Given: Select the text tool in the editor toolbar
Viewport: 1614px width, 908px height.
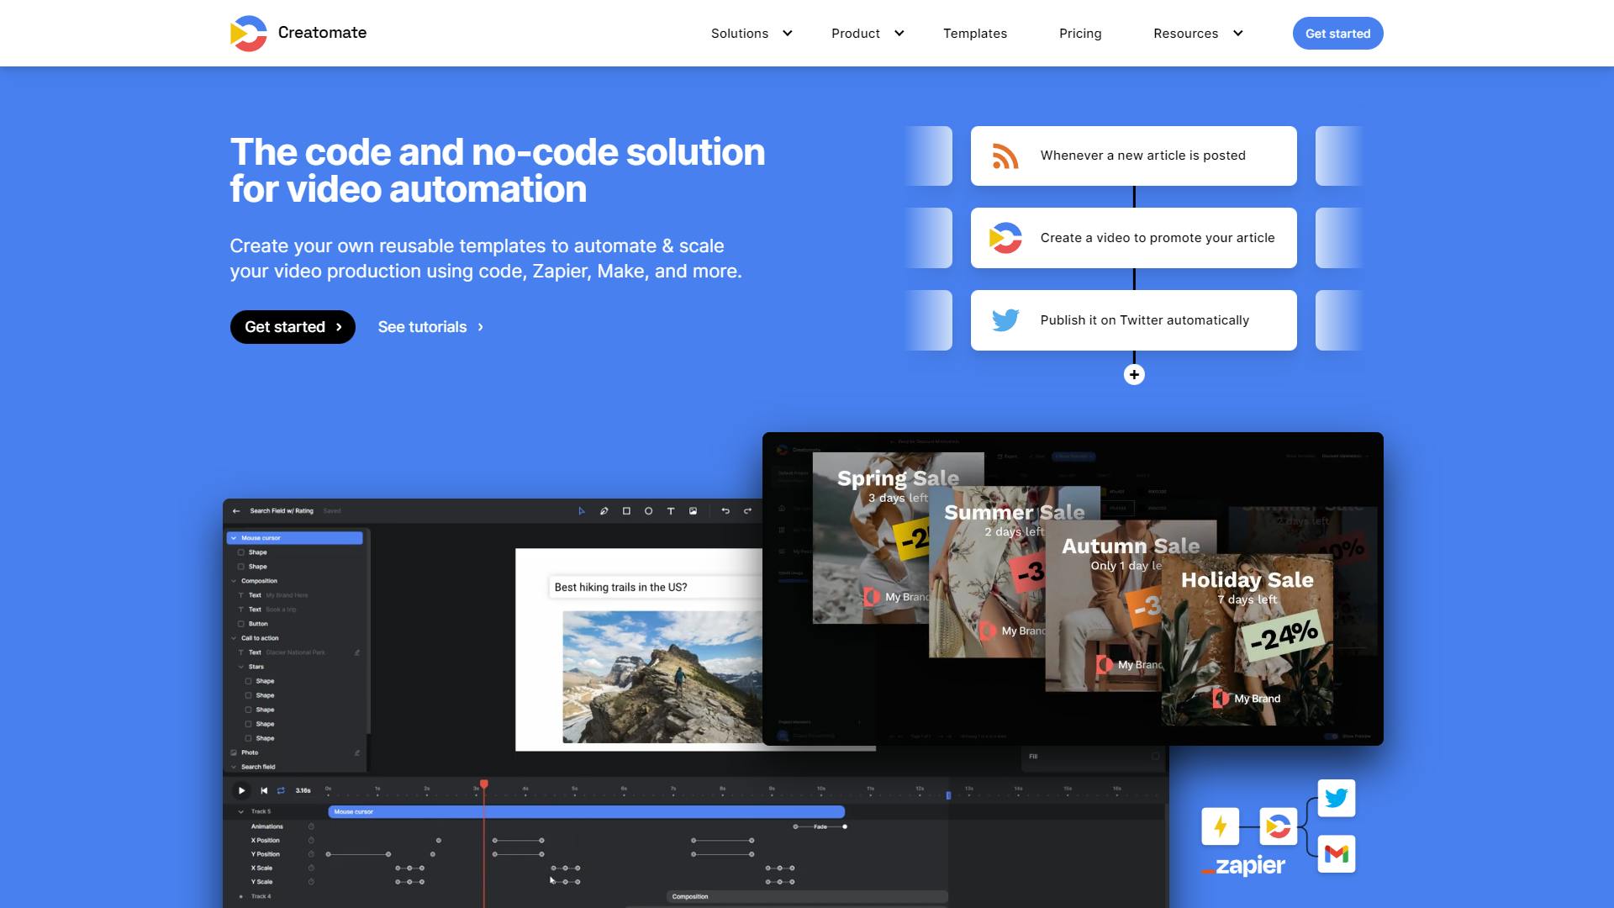Looking at the screenshot, I should (671, 511).
